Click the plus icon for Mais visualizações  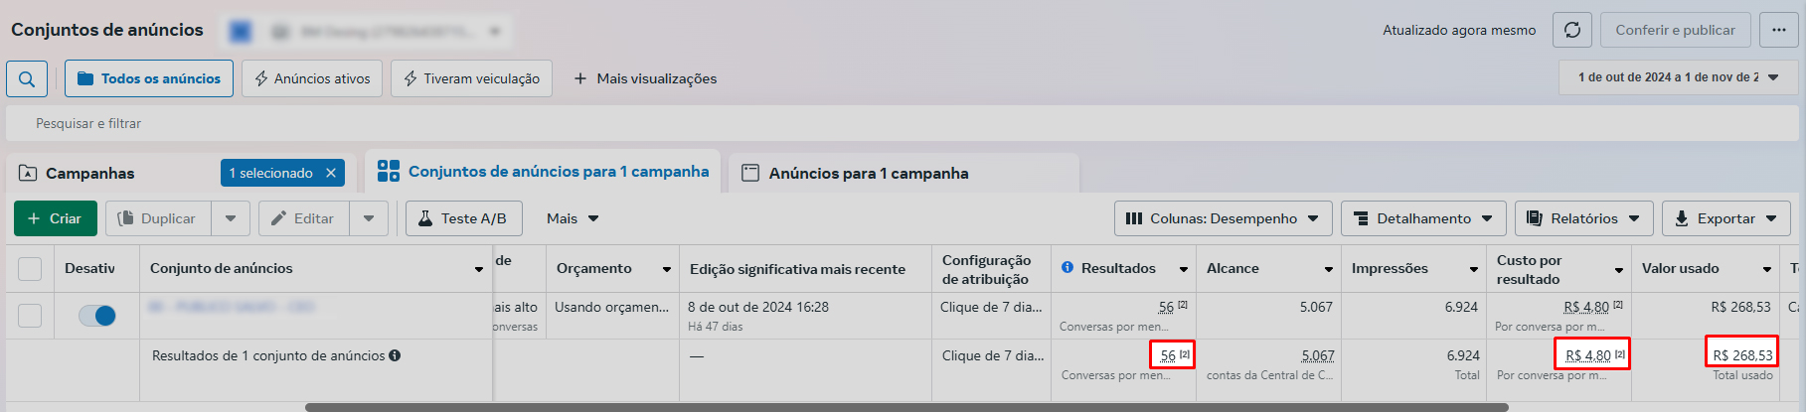coord(580,78)
